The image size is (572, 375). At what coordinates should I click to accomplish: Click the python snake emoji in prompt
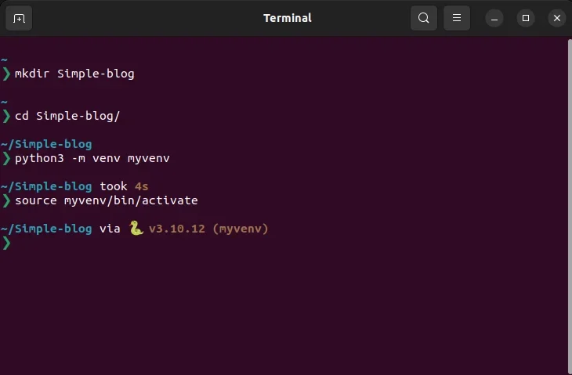coord(136,229)
